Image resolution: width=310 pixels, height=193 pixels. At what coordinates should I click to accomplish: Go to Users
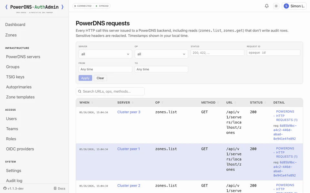[11, 119]
